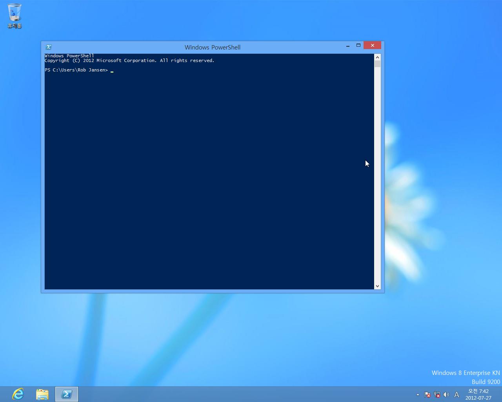This screenshot has width=502, height=402.
Task: Show hidden system tray icons
Action: coord(418,395)
